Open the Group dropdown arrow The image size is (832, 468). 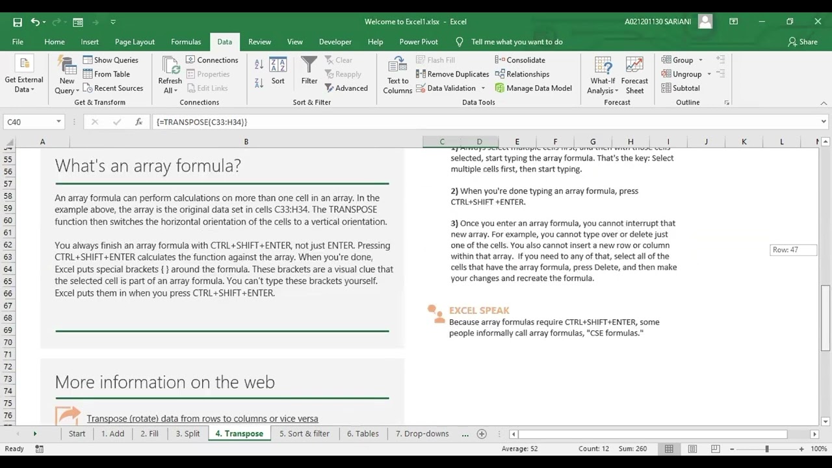pos(701,60)
